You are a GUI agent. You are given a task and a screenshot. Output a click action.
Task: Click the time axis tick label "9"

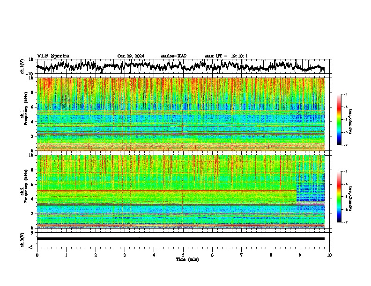tap(300, 255)
